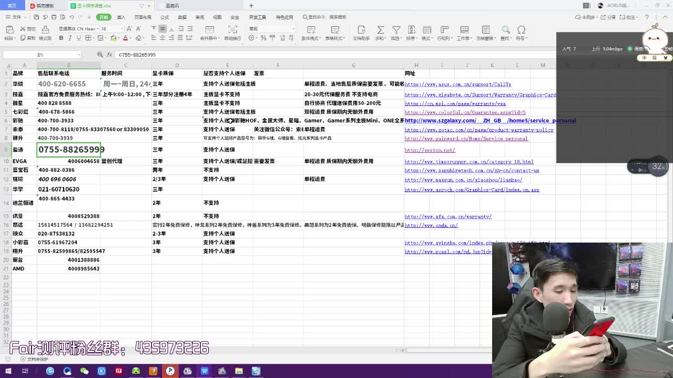Toggle right text alignment
Image resolution: width=673 pixels, height=378 pixels.
point(171,38)
